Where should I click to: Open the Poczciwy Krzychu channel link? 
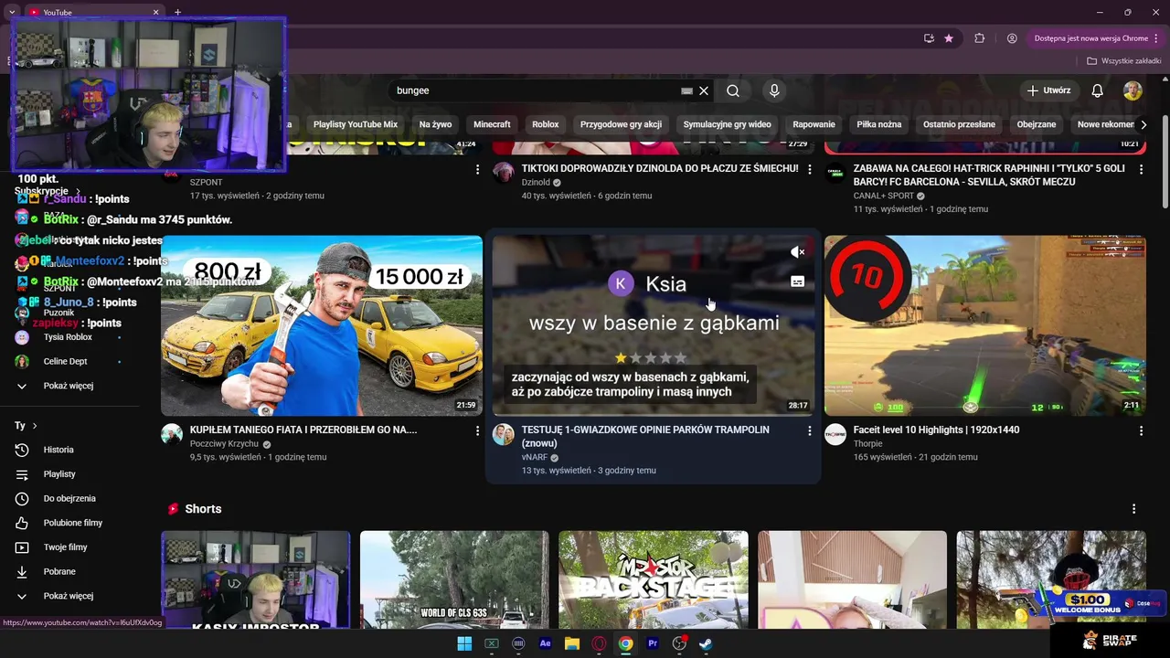coord(224,444)
